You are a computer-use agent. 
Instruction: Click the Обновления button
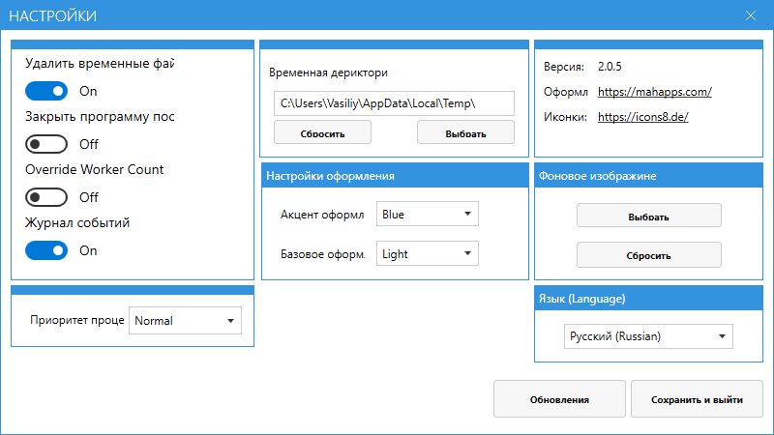click(559, 399)
